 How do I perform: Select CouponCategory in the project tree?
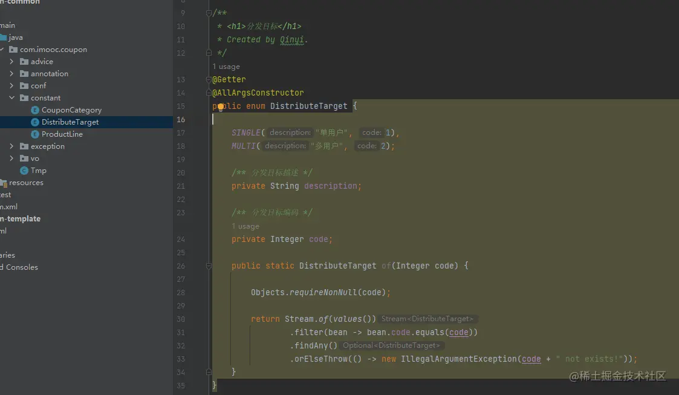(71, 110)
